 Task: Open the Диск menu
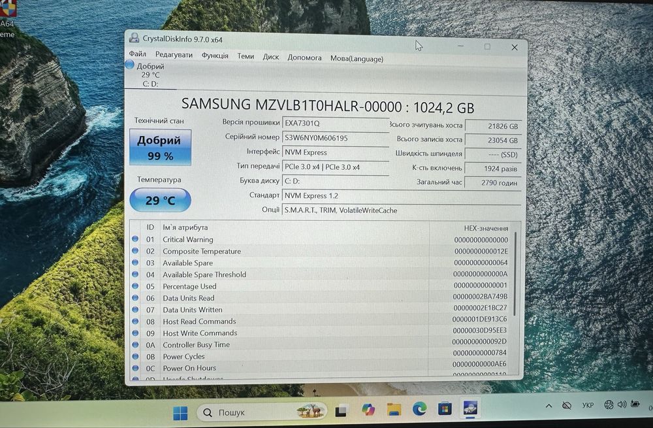pos(271,57)
